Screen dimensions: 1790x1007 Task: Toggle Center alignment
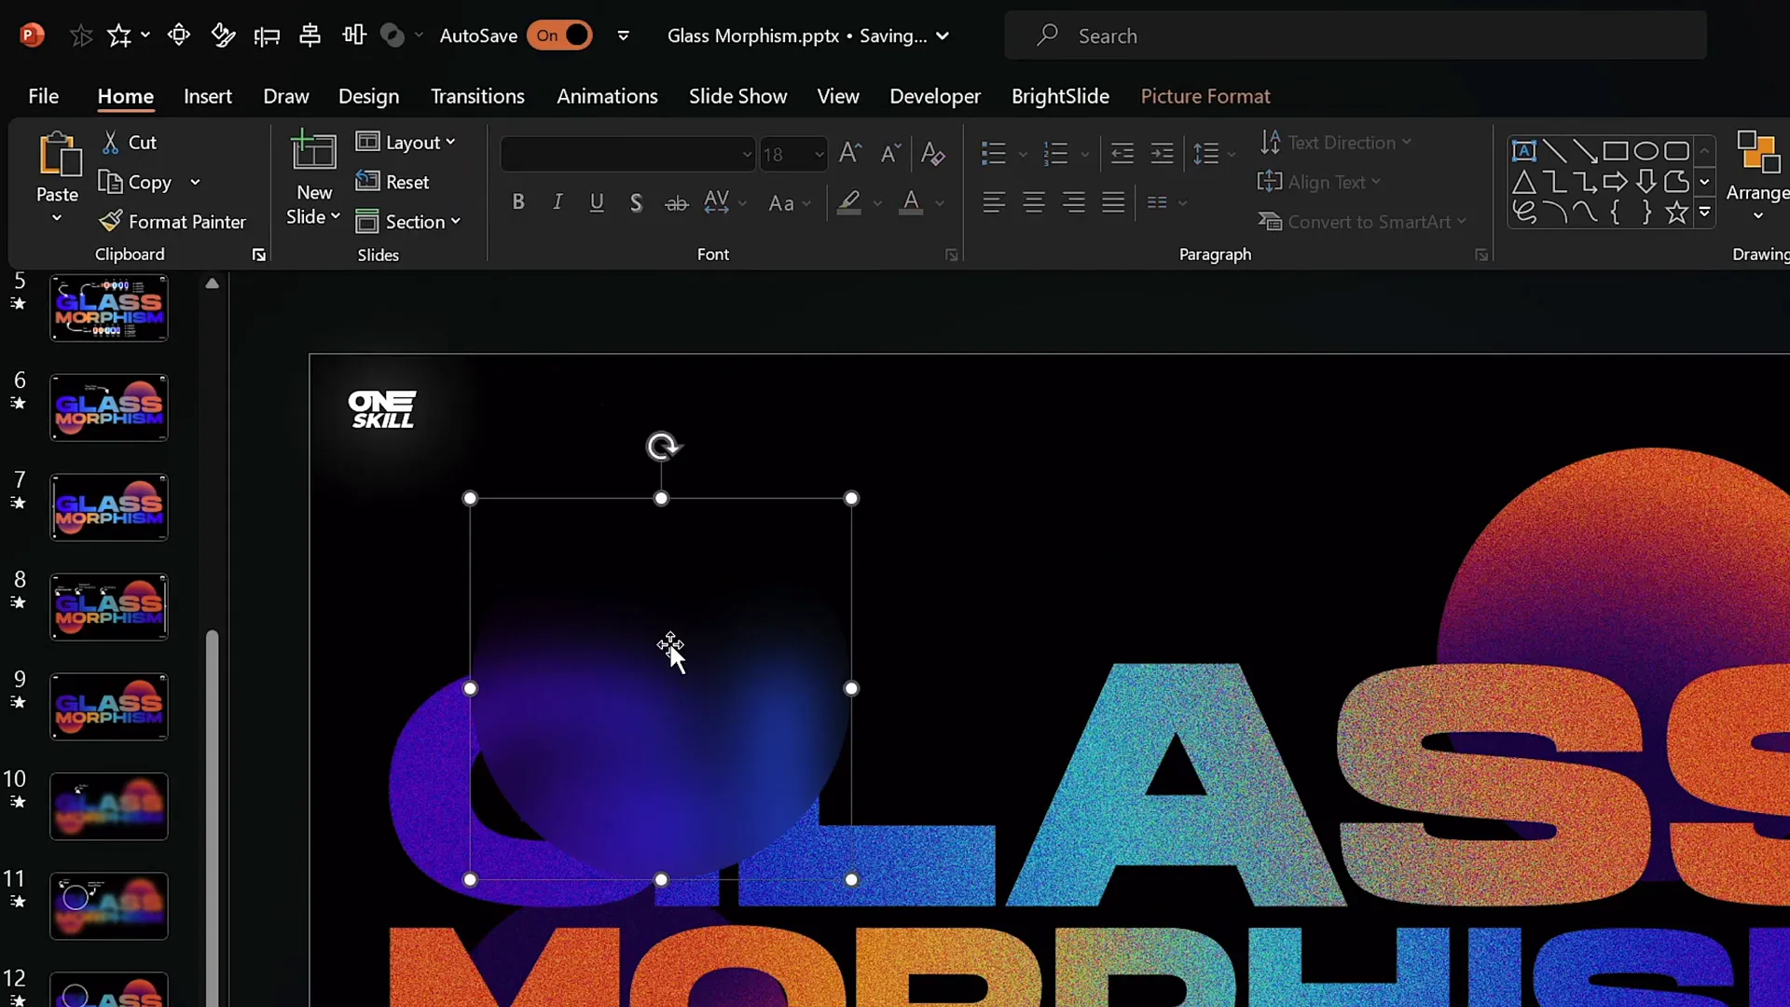coord(1033,202)
